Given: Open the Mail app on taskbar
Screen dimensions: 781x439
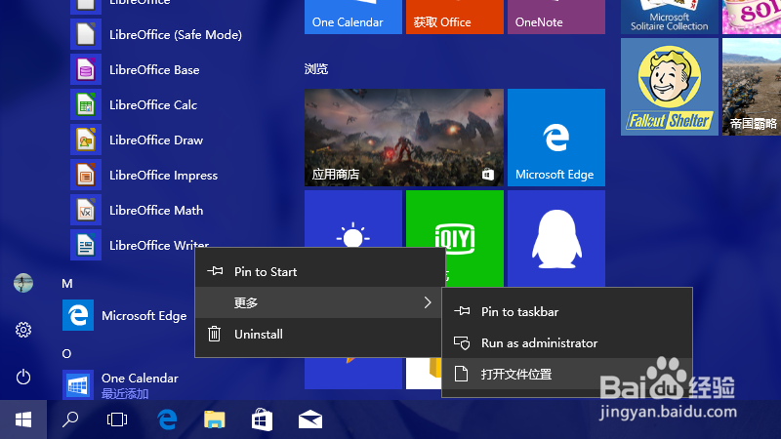Looking at the screenshot, I should (x=309, y=419).
